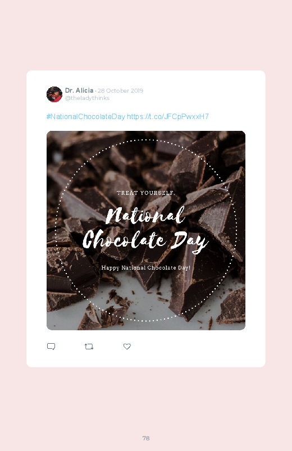Image resolution: width=292 pixels, height=451 pixels.
Task: Click the Happy National Chocolate Day! subtitle
Action: 146,268
